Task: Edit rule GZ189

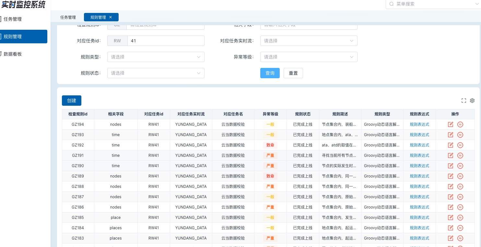Action: pyautogui.click(x=450, y=176)
